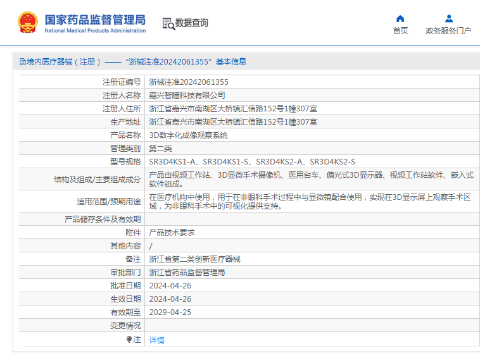
Task: Click the national emblem logo
Action: [x=28, y=22]
